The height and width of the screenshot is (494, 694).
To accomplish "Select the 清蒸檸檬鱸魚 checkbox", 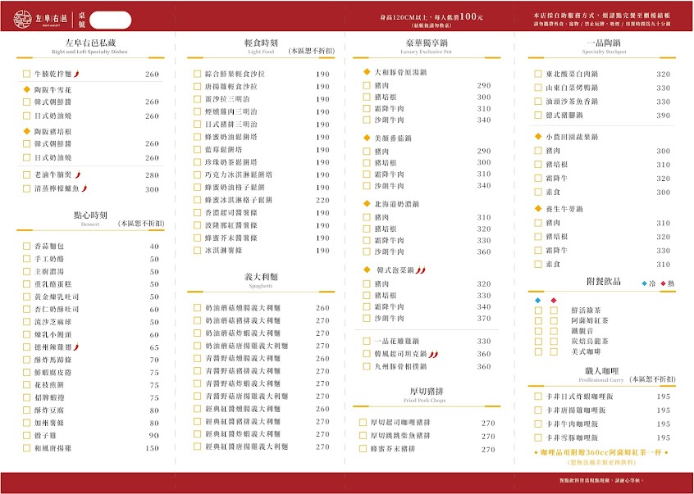I will pos(26,188).
